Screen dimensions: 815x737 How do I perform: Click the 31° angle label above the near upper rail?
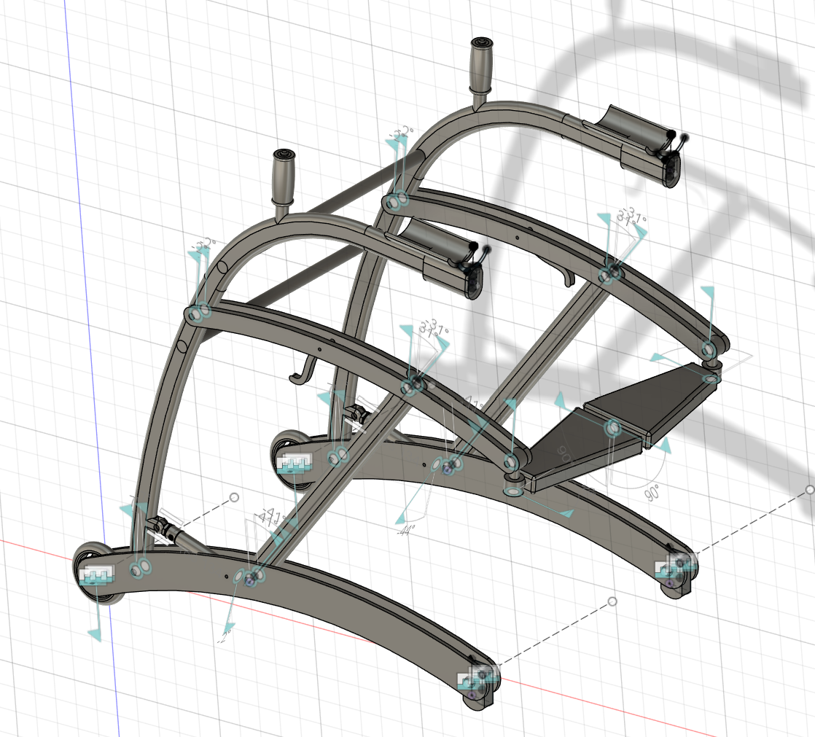[434, 327]
